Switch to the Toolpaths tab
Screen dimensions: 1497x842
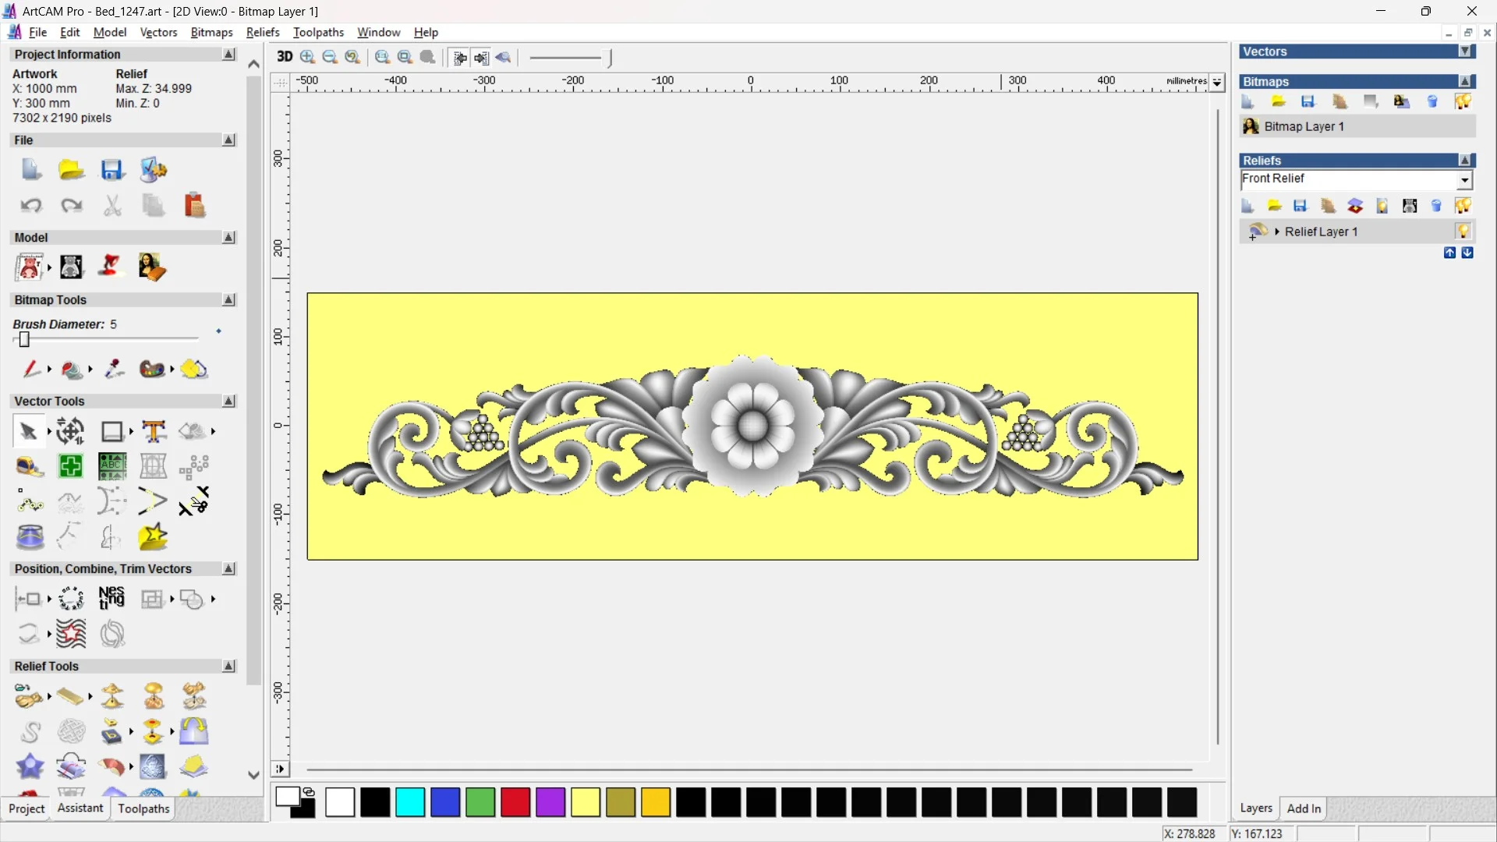click(x=143, y=808)
